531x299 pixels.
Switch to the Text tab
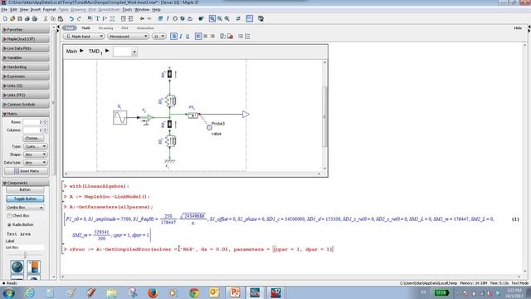[x=70, y=28]
